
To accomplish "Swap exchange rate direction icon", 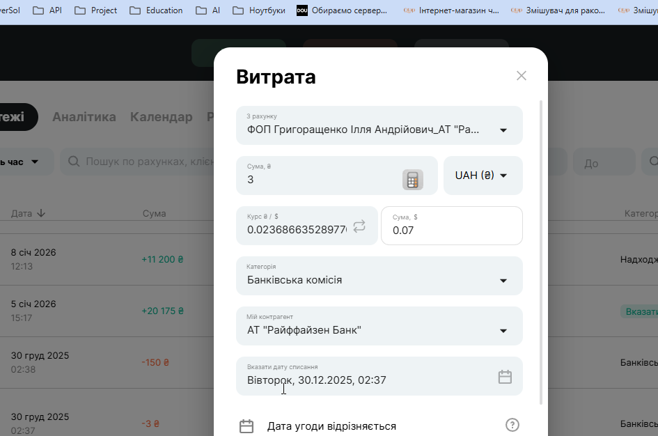I will coord(359,226).
